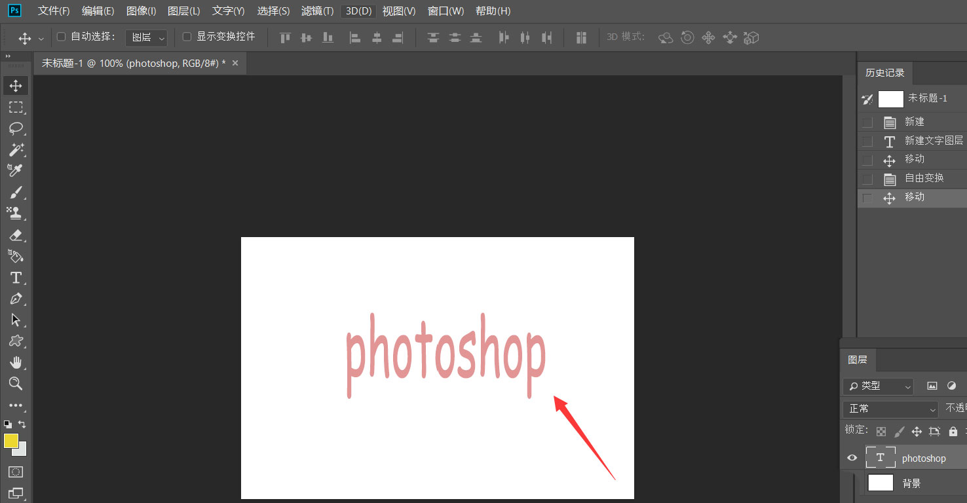Viewport: 967px width, 503px height.
Task: Select the Move tool in the toolbox
Action: pos(16,86)
